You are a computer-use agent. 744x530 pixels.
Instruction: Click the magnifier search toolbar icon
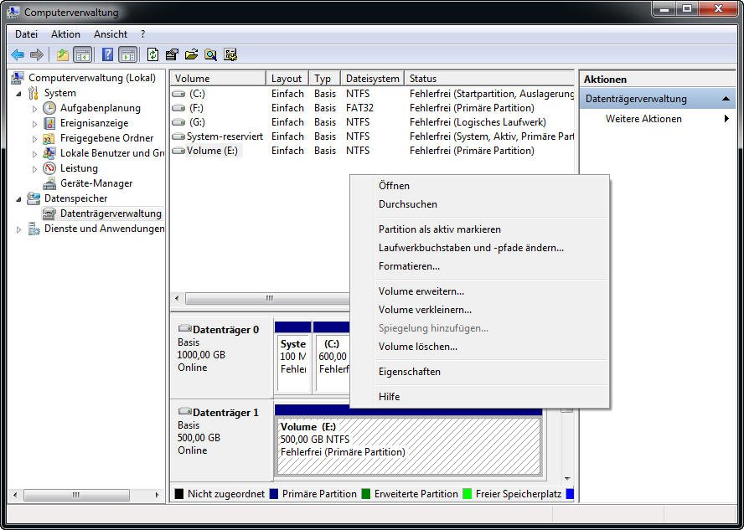pos(210,55)
